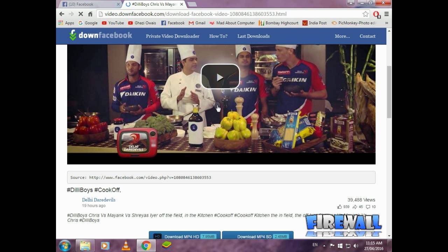Open the Facebook bookmark in bookmarks bar
Screen dimensions: 448x252
tap(173, 23)
